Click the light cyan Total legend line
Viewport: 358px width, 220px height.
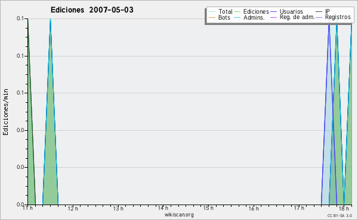point(212,12)
